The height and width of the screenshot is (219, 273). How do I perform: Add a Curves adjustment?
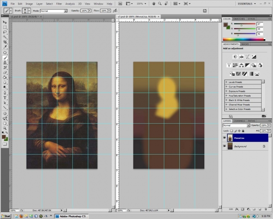coord(248,57)
